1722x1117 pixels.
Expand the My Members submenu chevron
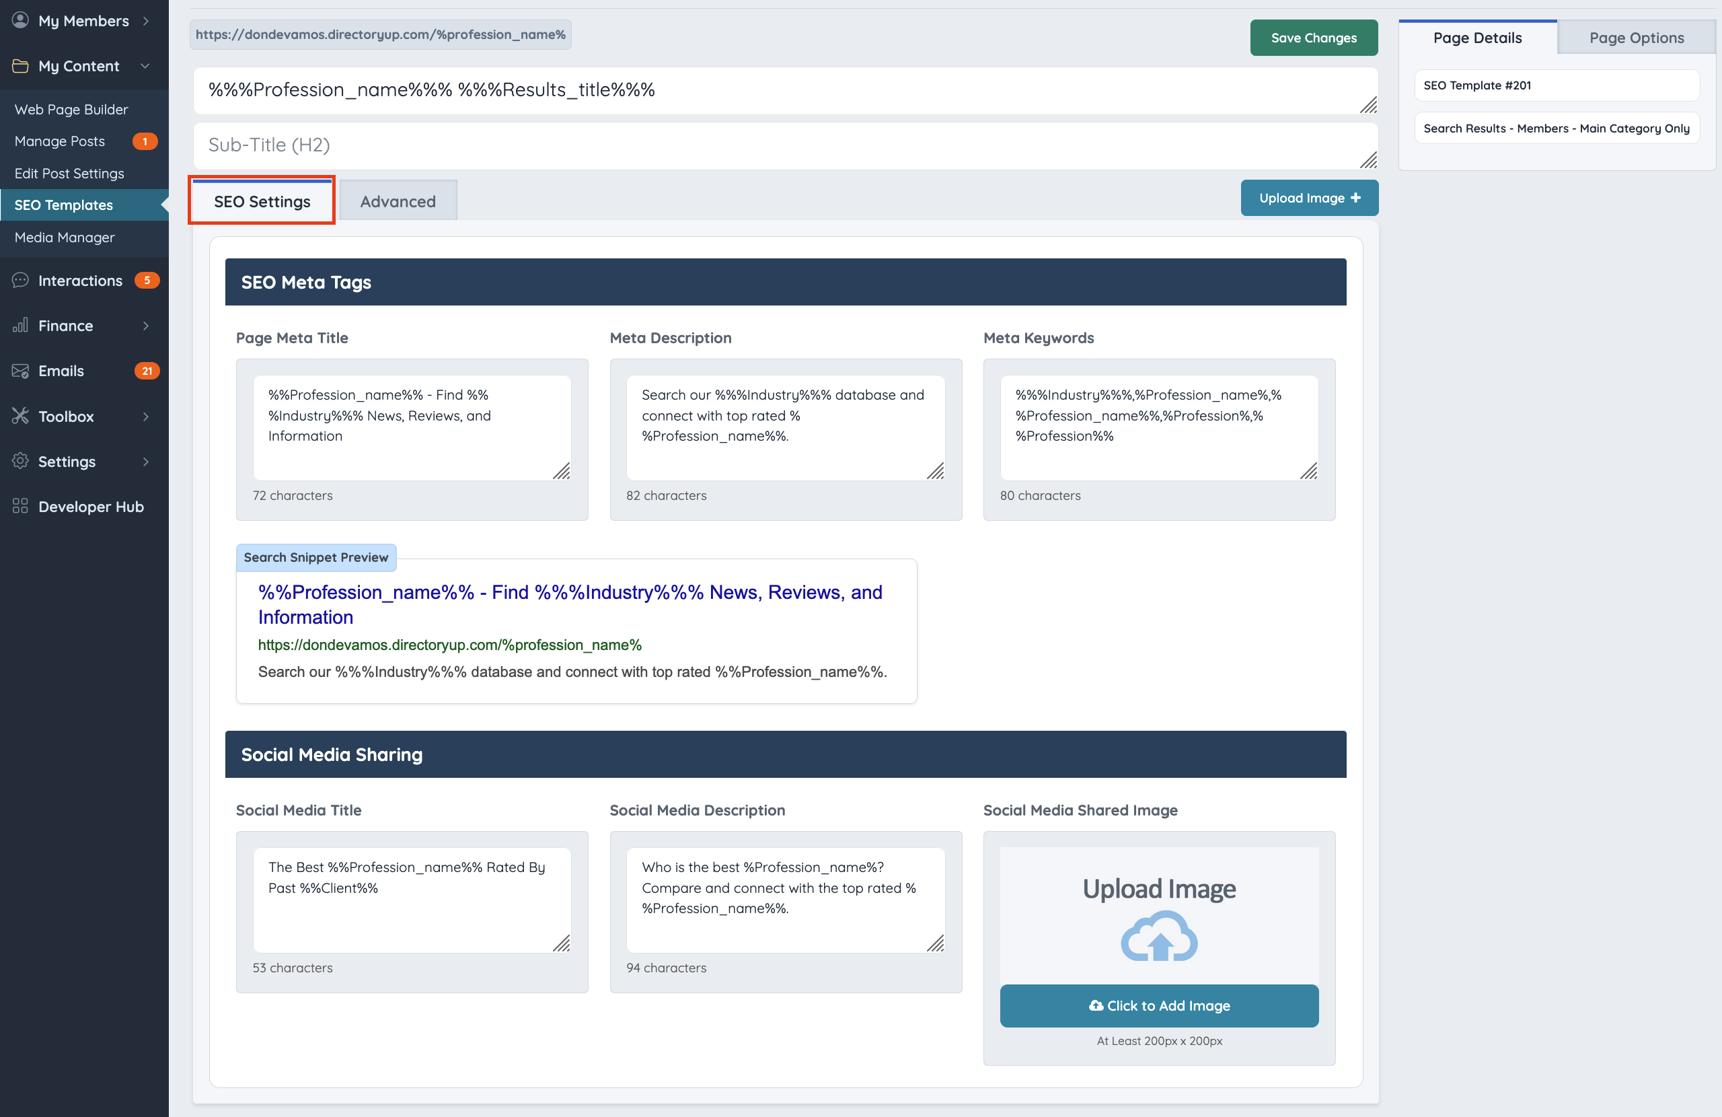point(145,21)
